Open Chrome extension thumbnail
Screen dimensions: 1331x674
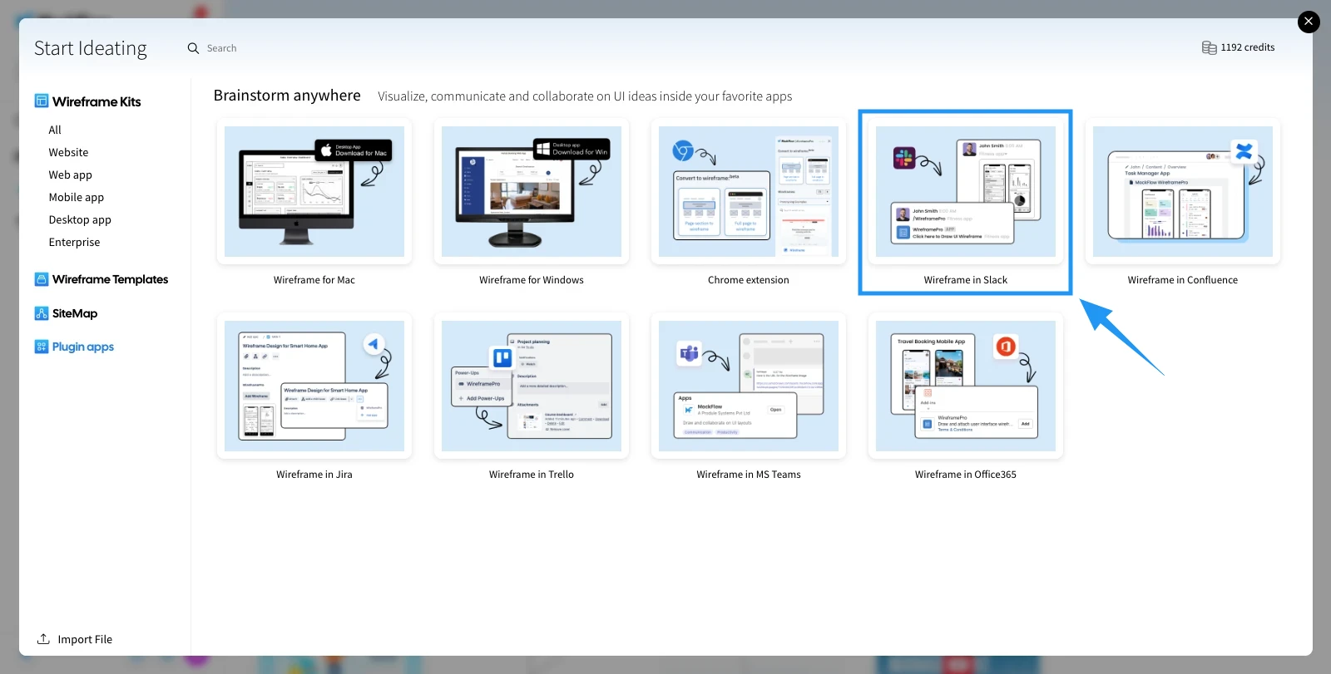pos(749,191)
